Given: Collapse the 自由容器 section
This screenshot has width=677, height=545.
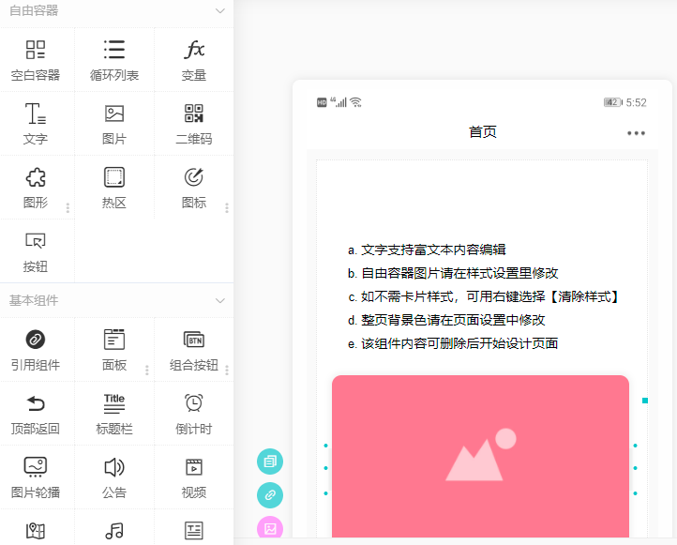Looking at the screenshot, I should [x=219, y=11].
